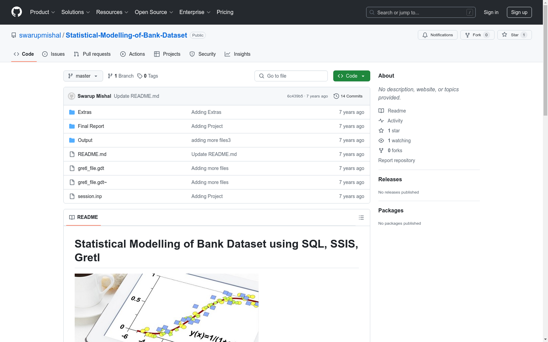Click the Releases heading
Viewport: 548px width, 342px height.
(390, 179)
